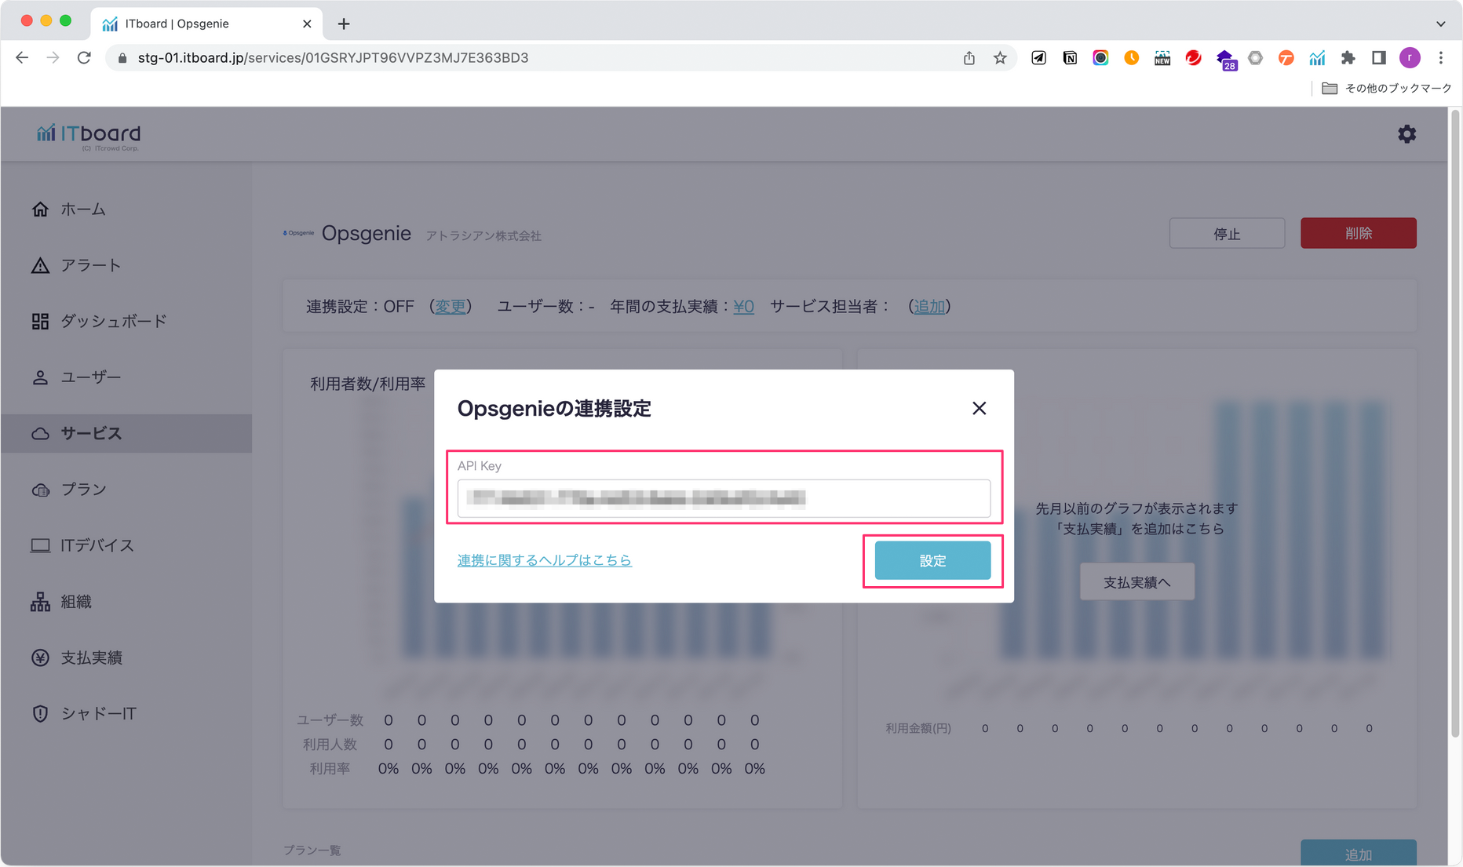
Task: Bookmark page with star icon
Action: [1000, 58]
